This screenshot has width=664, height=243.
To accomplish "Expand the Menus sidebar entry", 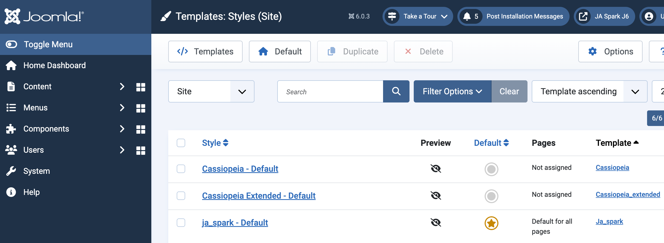I will [x=122, y=108].
